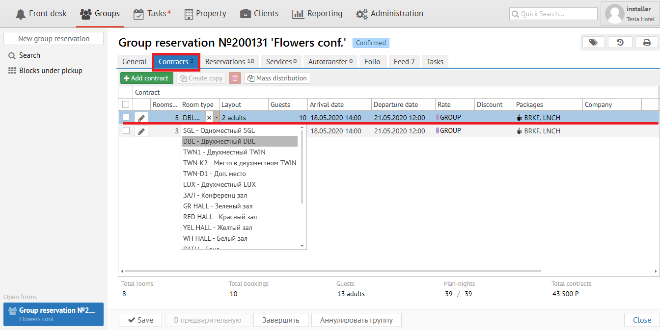This screenshot has height=330, width=660.
Task: Click the Quick Search input field
Action: pyautogui.click(x=553, y=14)
